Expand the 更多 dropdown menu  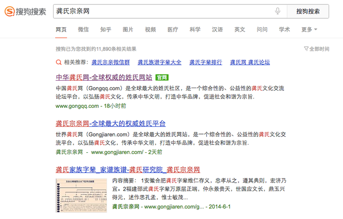(x=309, y=29)
